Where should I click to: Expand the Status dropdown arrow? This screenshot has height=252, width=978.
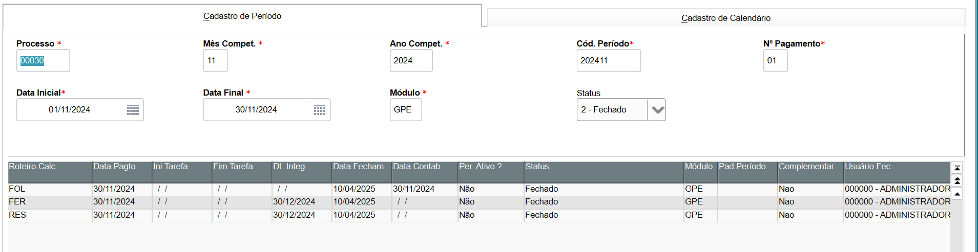click(657, 110)
